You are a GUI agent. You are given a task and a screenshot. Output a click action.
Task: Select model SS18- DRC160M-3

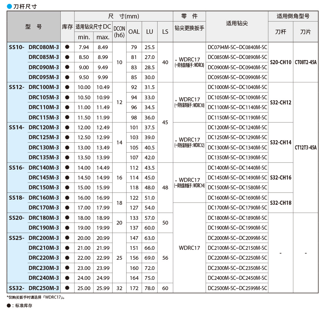(34, 198)
